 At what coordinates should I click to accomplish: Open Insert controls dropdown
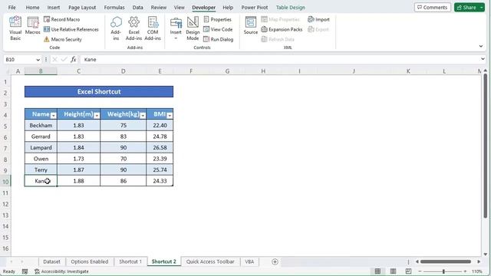[x=176, y=28]
